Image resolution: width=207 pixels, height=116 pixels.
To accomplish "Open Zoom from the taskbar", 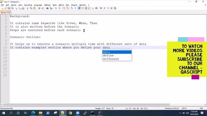I will (78, 113).
